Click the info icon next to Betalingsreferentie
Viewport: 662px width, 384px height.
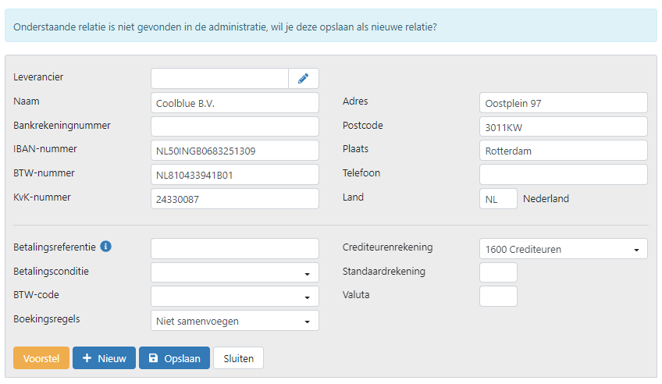pos(106,247)
